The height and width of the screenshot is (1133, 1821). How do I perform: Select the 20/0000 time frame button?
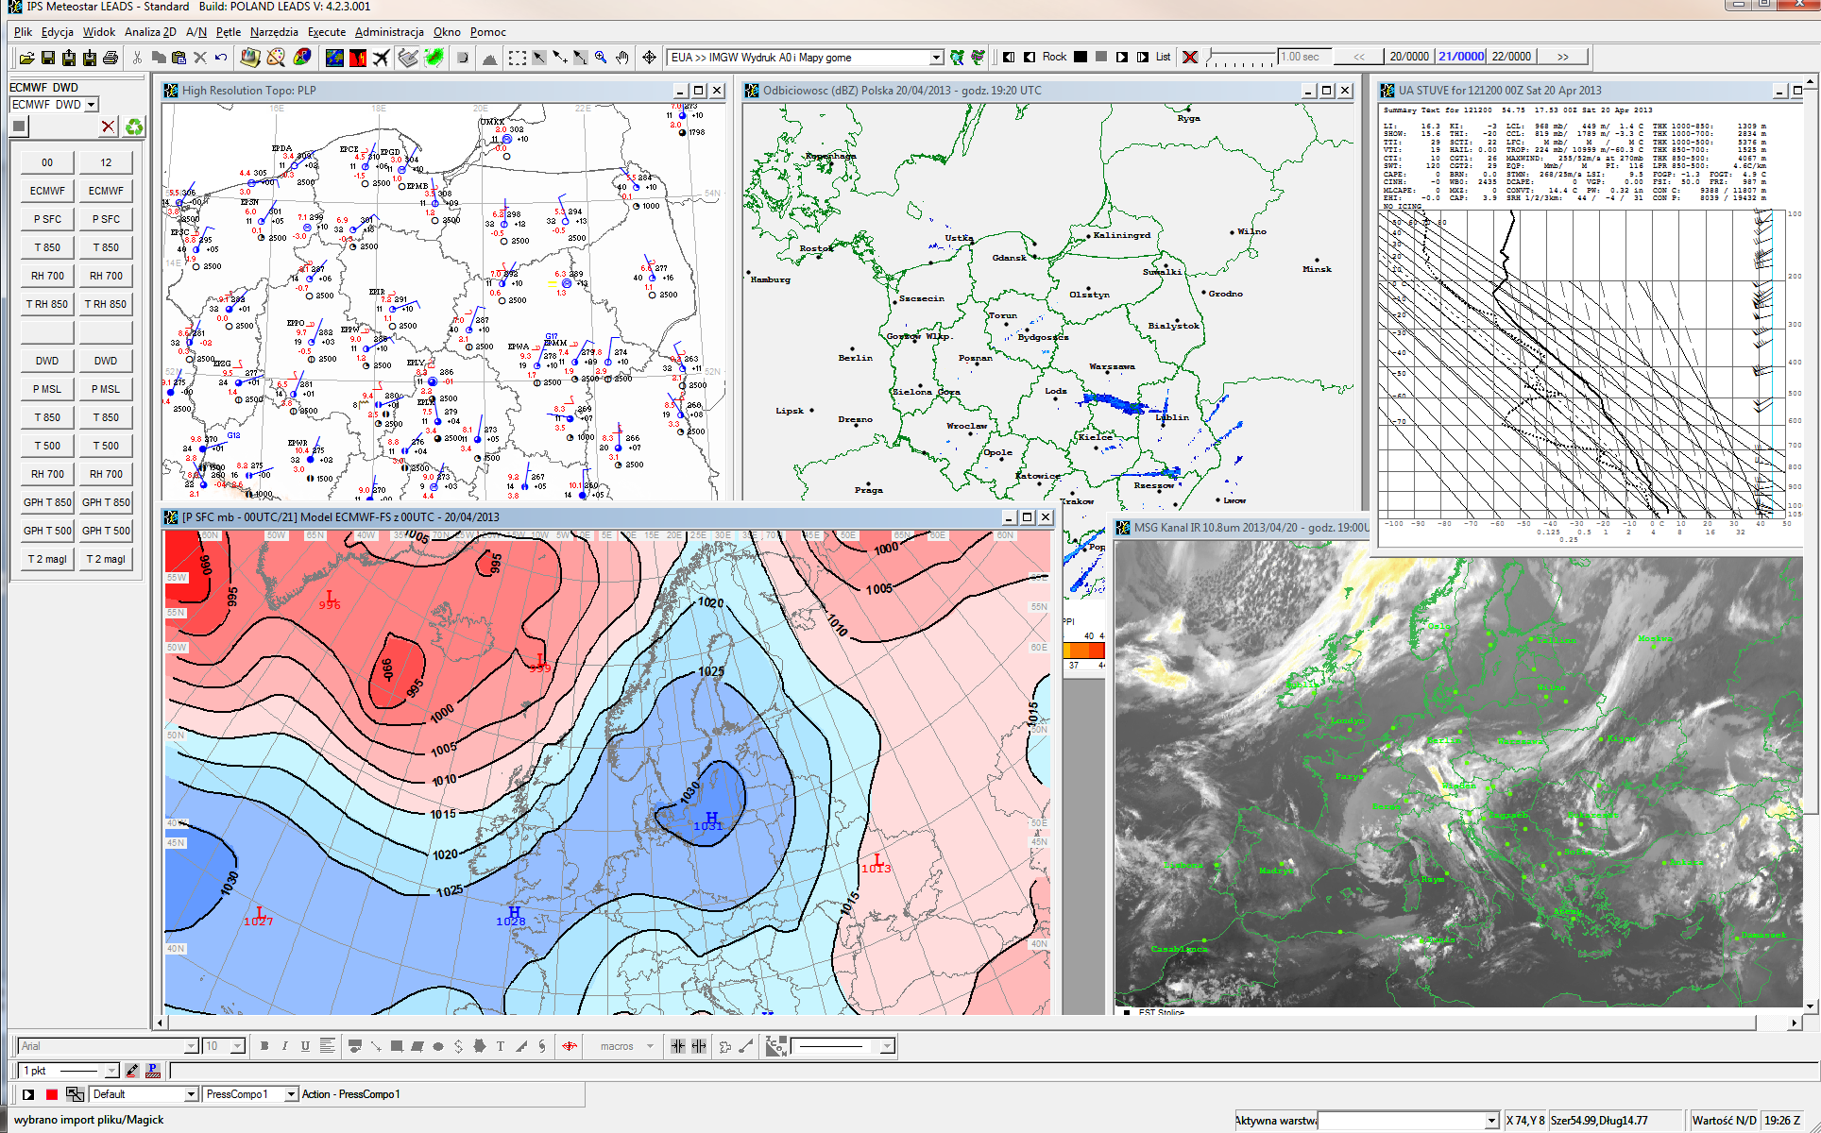[x=1409, y=57]
